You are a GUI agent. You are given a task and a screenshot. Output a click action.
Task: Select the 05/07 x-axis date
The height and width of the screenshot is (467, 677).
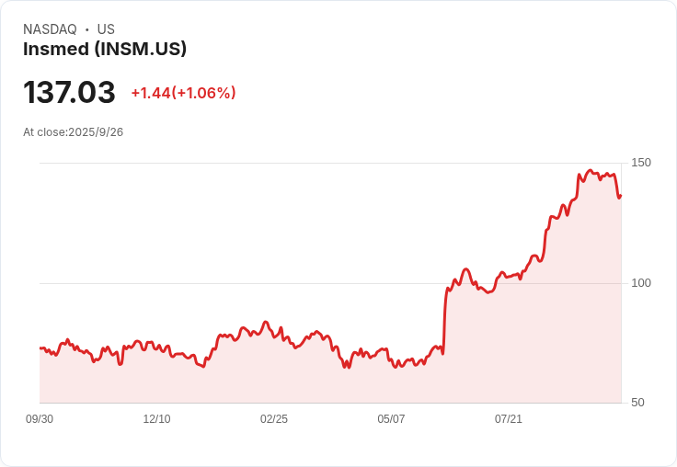391,419
